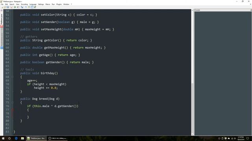Click the Find and Replace toolbar icon

(x=22, y=7)
